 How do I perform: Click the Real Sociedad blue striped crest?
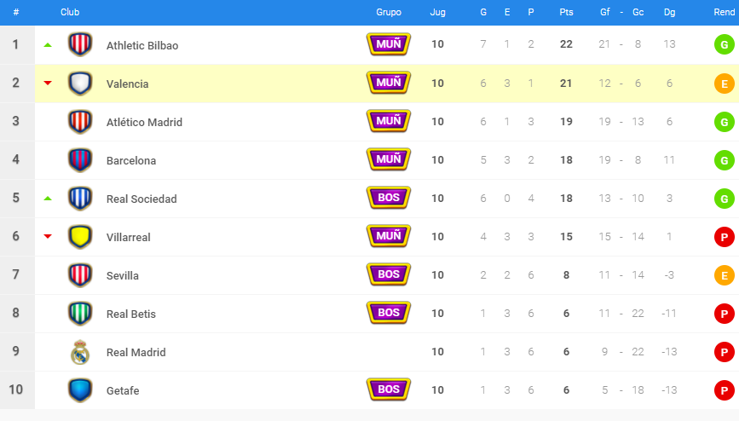(80, 199)
